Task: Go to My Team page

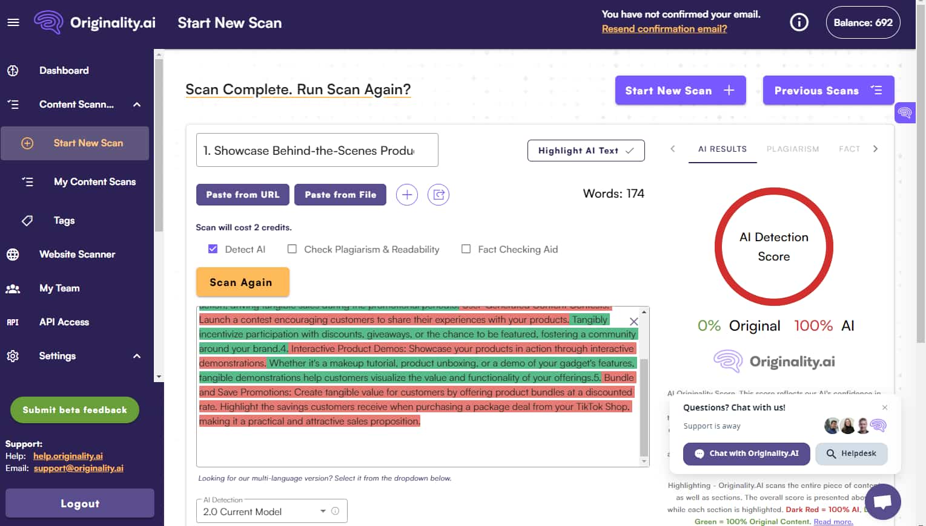Action: [x=59, y=288]
